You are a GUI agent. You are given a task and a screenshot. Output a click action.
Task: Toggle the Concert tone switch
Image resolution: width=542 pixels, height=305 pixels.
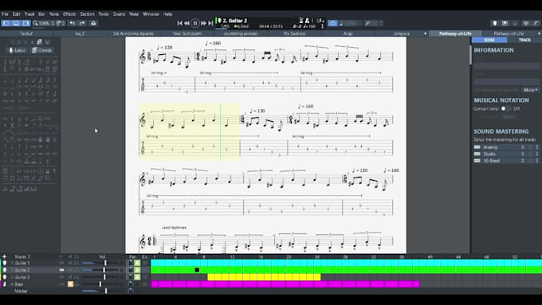[505, 108]
